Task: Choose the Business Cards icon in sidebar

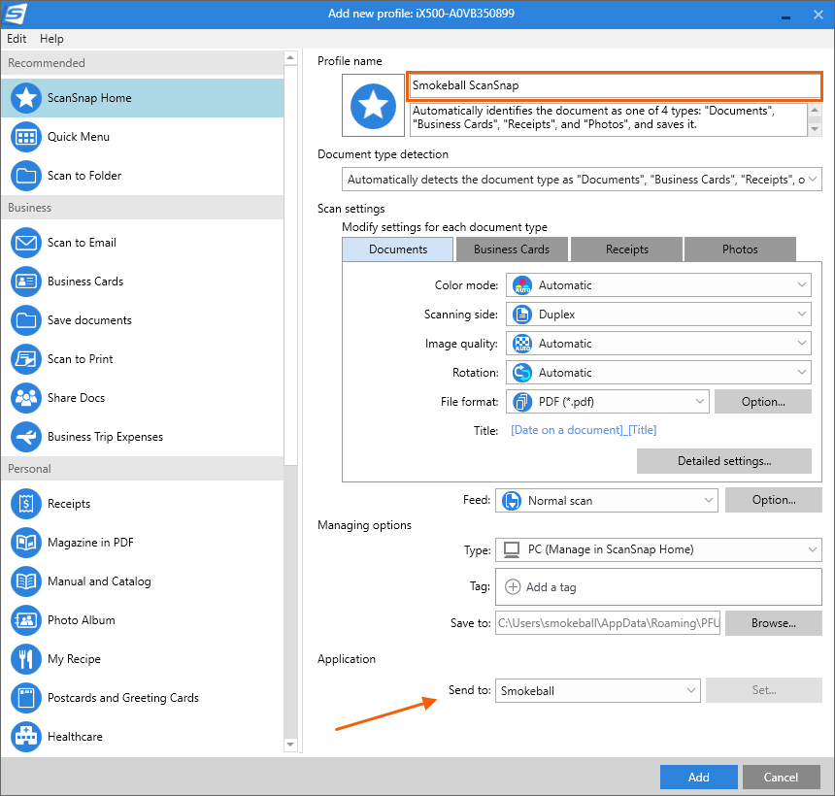Action: 25,282
